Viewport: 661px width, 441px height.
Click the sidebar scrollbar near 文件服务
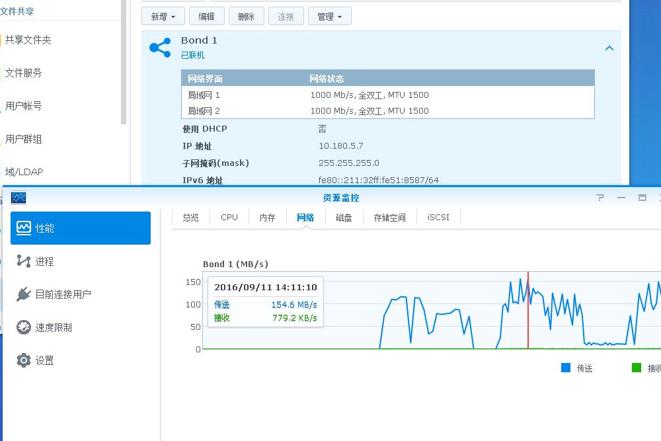coord(123,73)
